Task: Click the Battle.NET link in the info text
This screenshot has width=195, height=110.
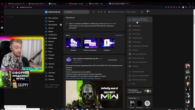Action: (110, 24)
